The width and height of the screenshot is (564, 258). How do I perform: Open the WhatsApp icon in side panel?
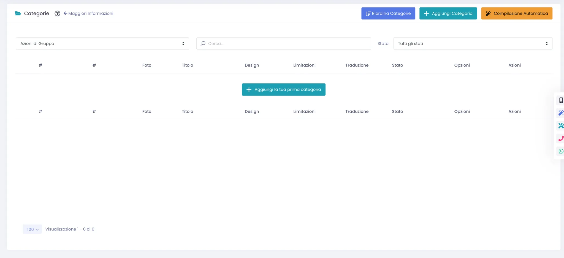coord(561,151)
